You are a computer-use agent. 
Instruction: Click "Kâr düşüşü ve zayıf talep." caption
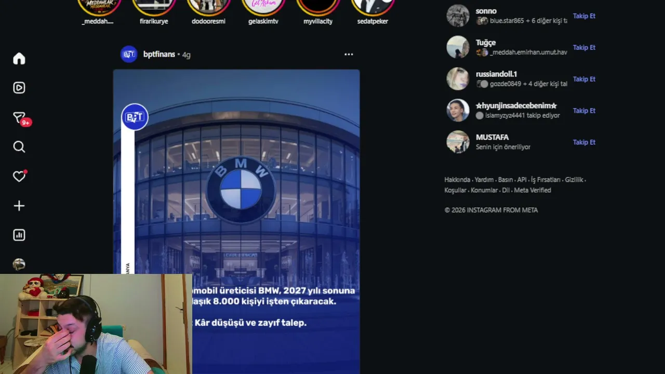(x=250, y=323)
